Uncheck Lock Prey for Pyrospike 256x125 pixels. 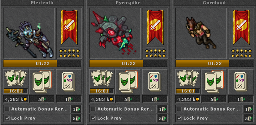point(94,118)
